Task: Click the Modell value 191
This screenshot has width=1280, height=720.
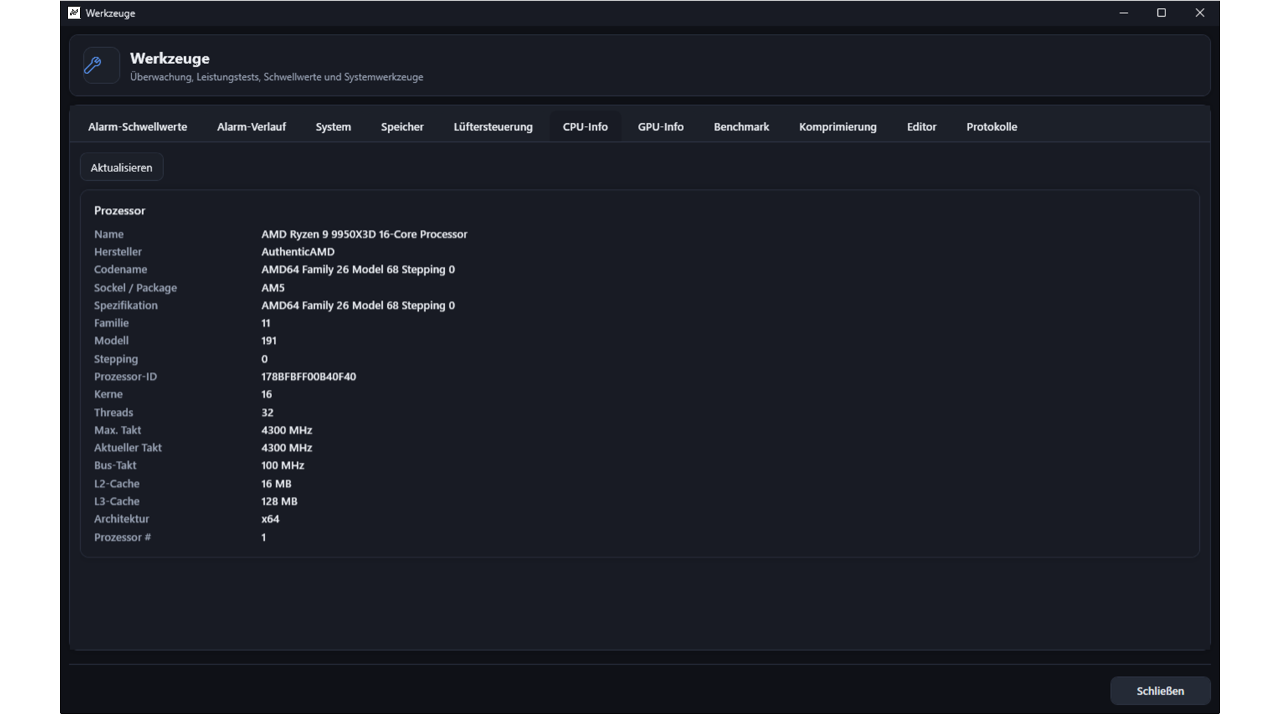Action: click(269, 341)
